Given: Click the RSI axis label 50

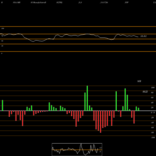Looking at the screenshot, I should 2,41.
